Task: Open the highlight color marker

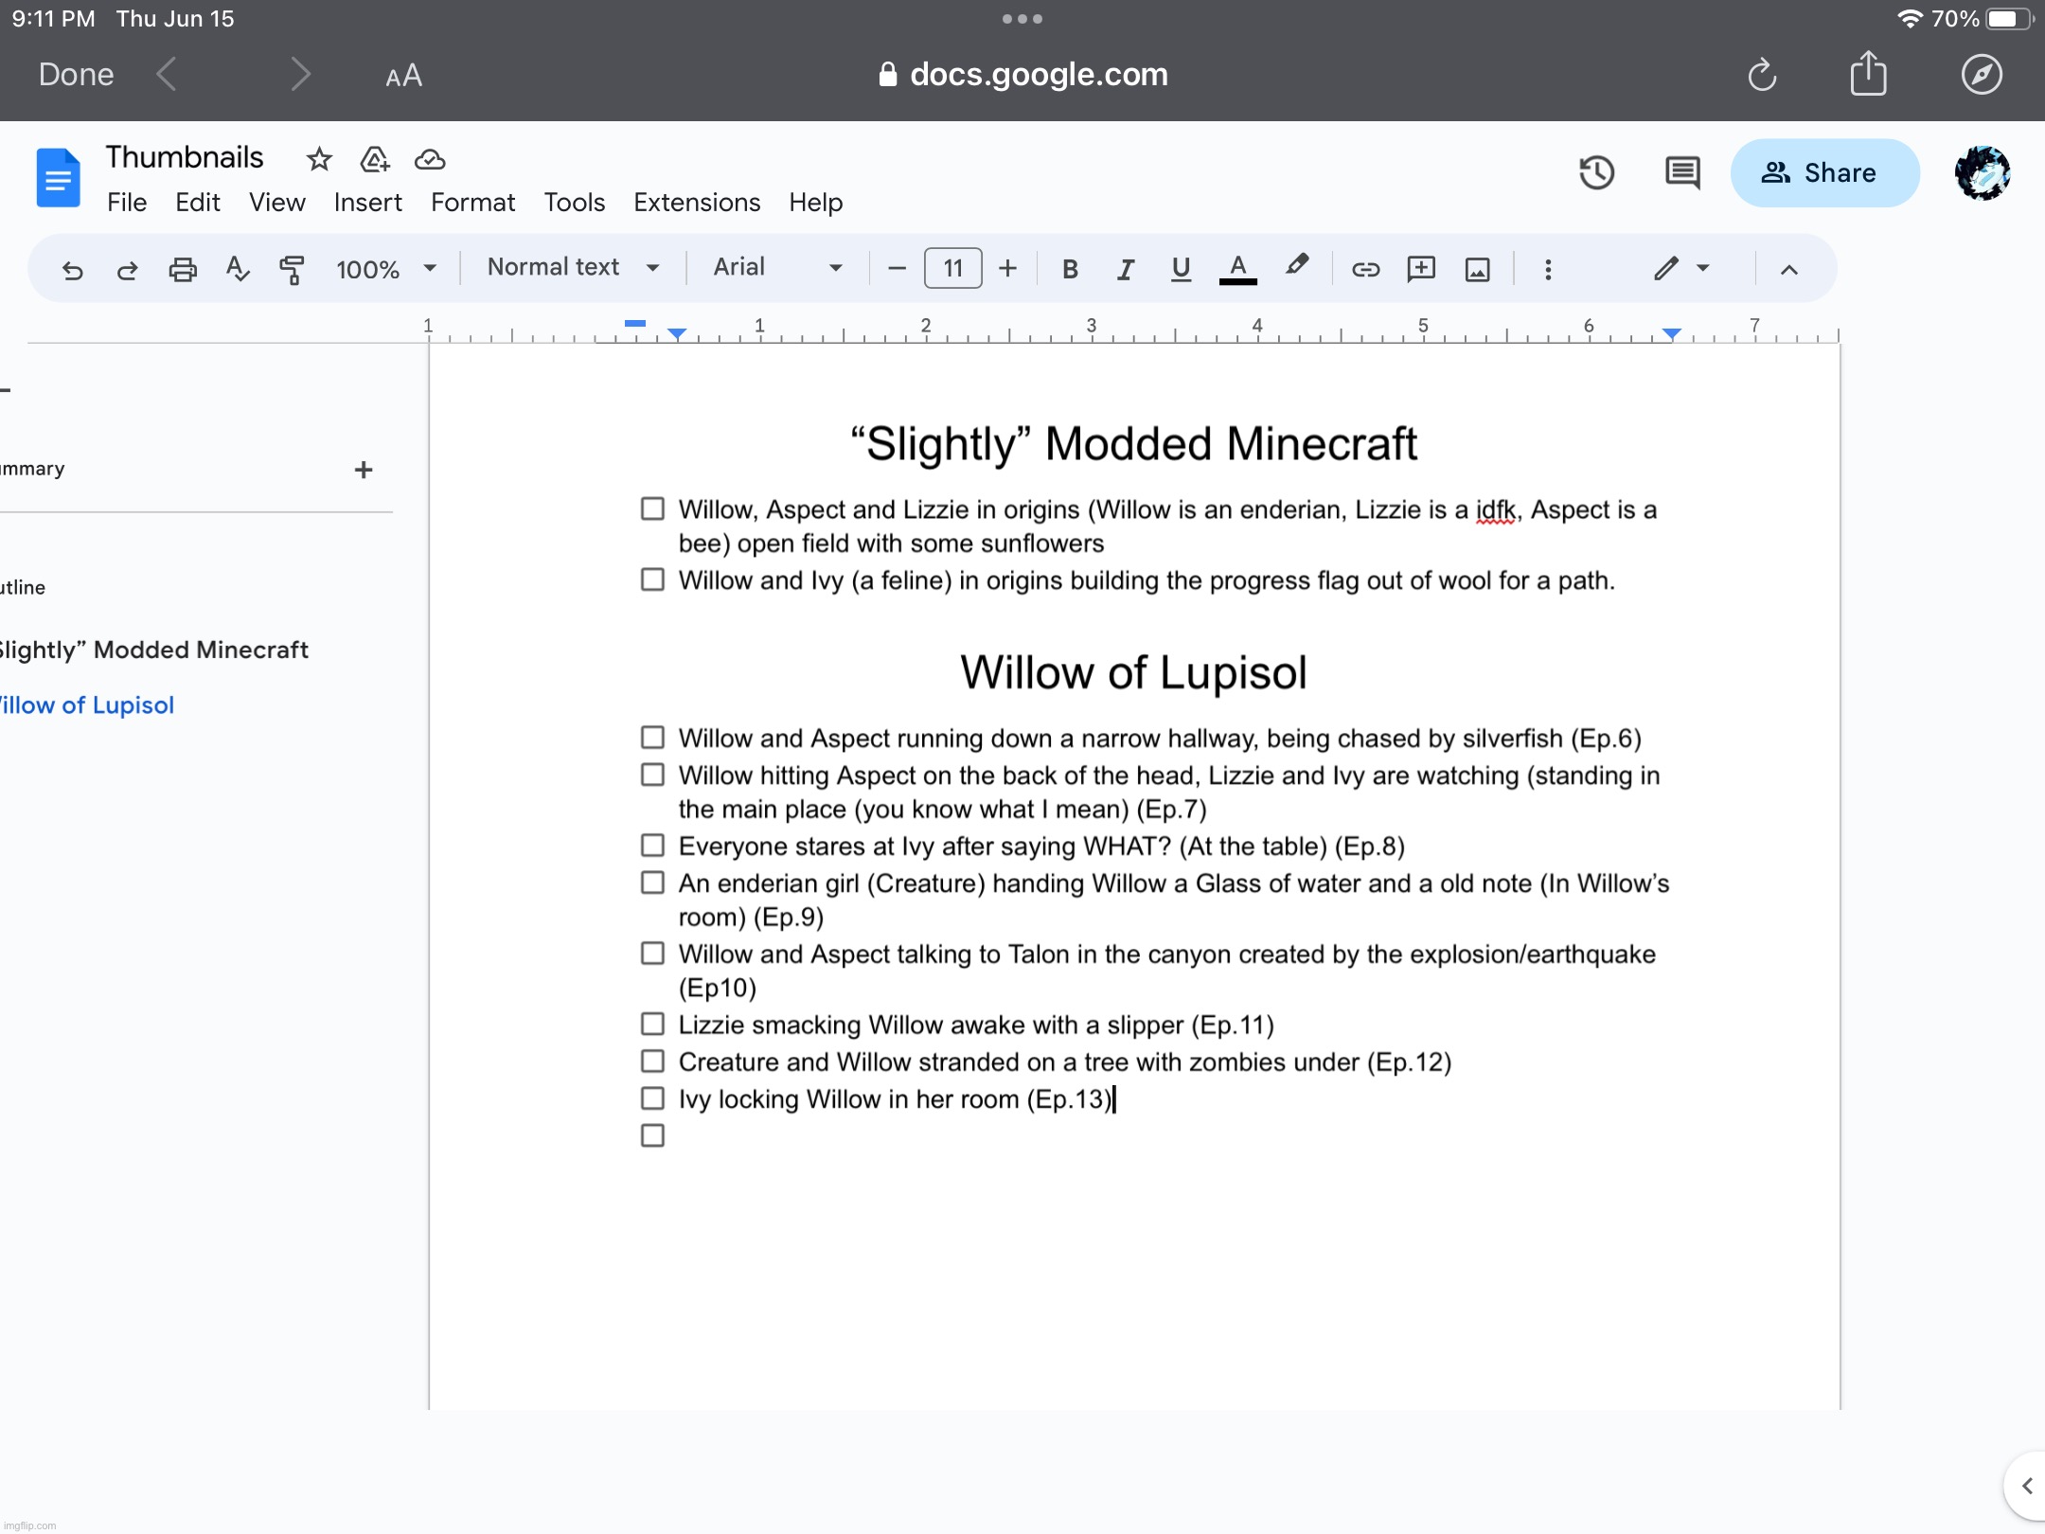Action: [x=1297, y=266]
